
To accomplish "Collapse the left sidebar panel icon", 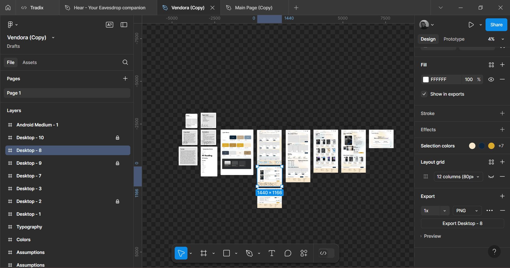I will tap(124, 25).
